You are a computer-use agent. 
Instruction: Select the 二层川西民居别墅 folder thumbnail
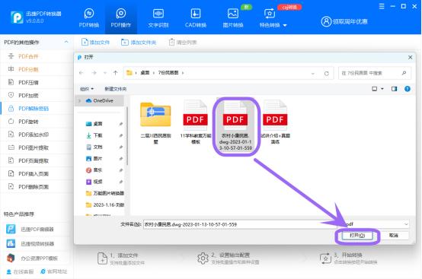click(155, 122)
